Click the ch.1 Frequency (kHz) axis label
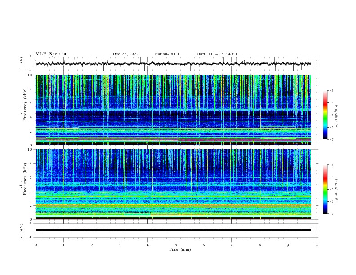The height and width of the screenshot is (275, 356). point(24,105)
